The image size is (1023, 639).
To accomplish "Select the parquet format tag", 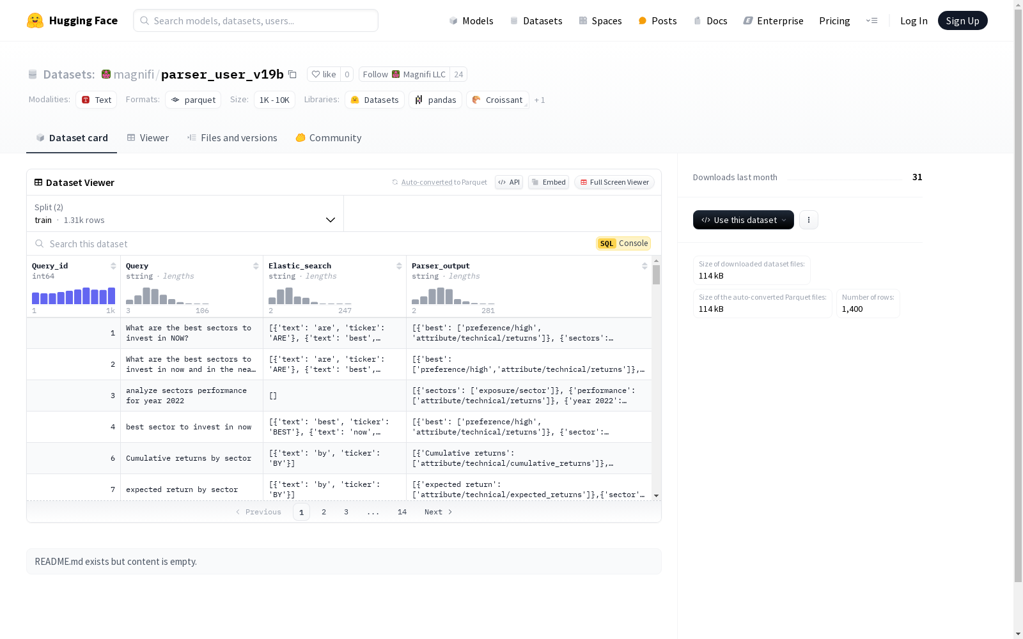I will tap(193, 100).
